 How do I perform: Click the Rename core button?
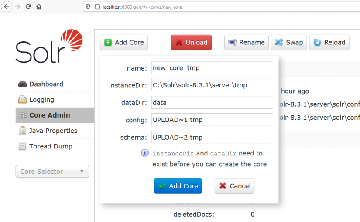(247, 42)
